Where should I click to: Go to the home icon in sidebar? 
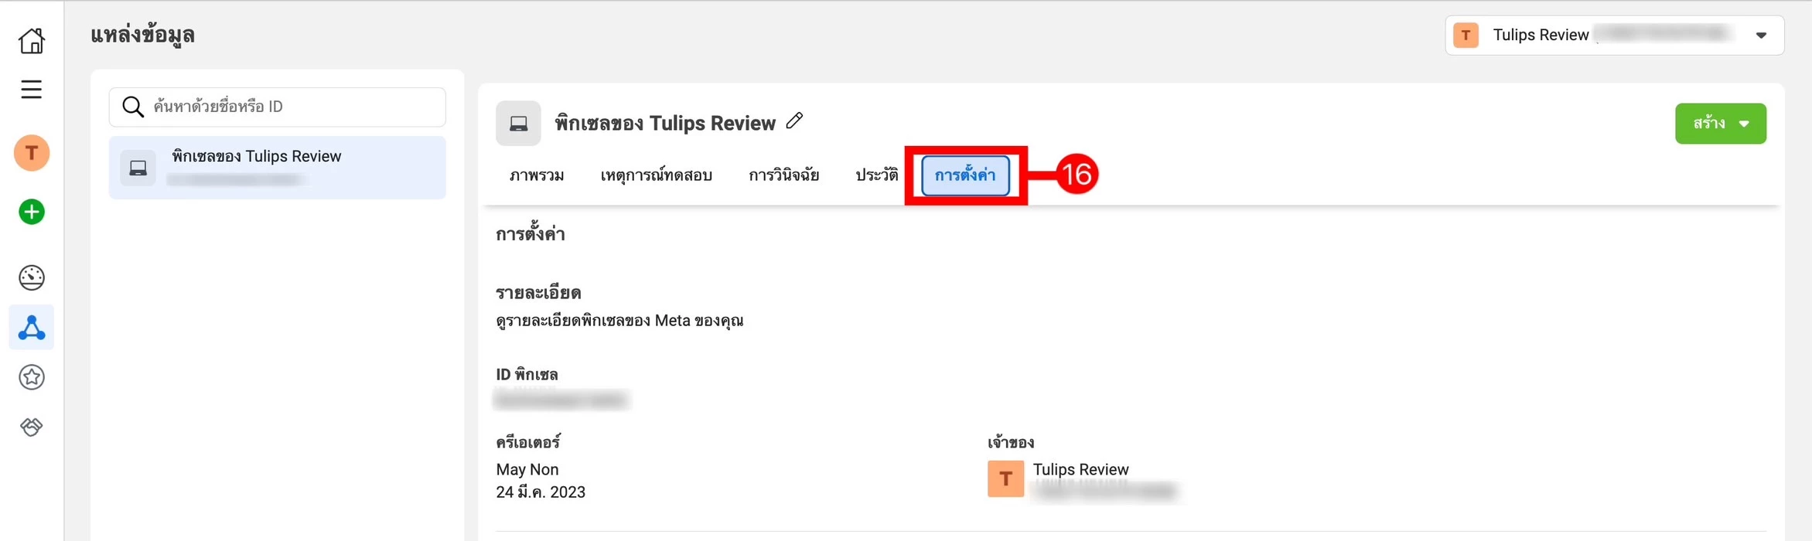pos(32,40)
